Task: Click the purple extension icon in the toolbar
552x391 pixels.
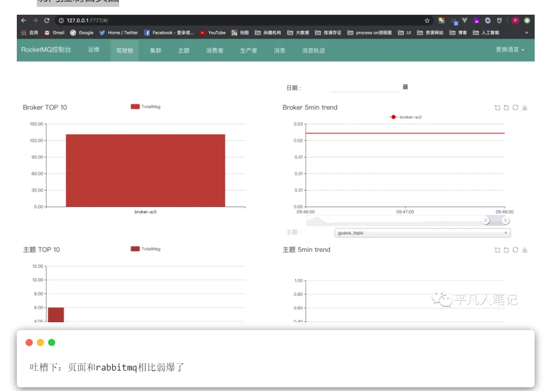Action: pos(476,20)
